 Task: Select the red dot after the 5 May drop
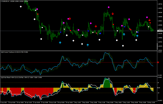tap(113, 25)
